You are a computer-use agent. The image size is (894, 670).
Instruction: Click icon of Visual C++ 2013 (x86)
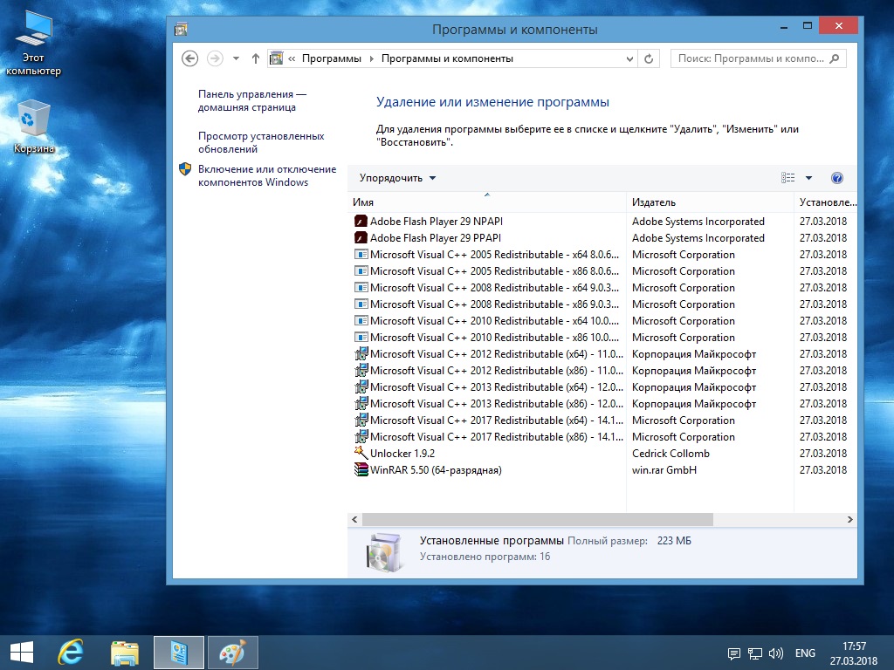(361, 403)
